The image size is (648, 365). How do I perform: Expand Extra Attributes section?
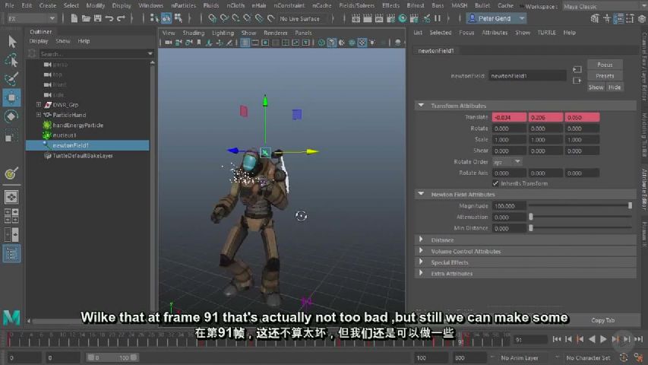coord(421,273)
